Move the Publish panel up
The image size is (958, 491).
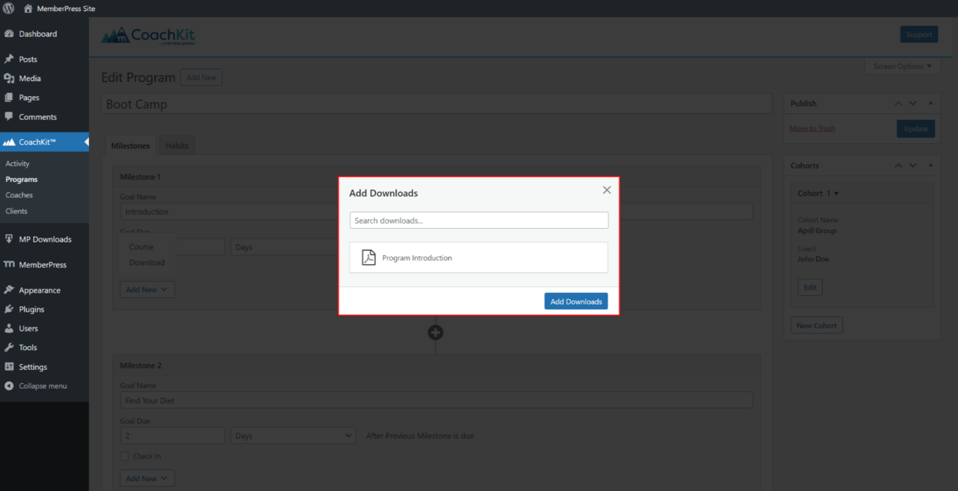(899, 103)
